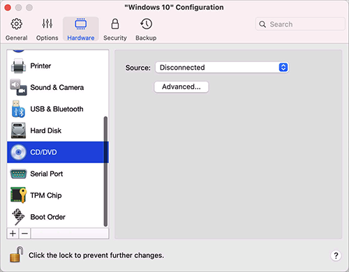Select the Hardware tab

coord(81,29)
